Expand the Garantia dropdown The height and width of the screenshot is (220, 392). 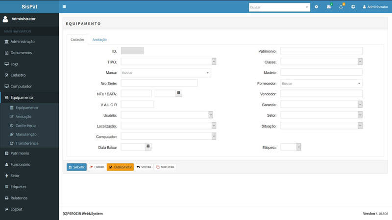point(360,104)
